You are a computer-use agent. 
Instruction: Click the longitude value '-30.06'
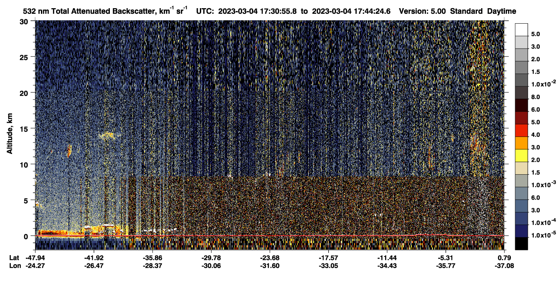211,266
